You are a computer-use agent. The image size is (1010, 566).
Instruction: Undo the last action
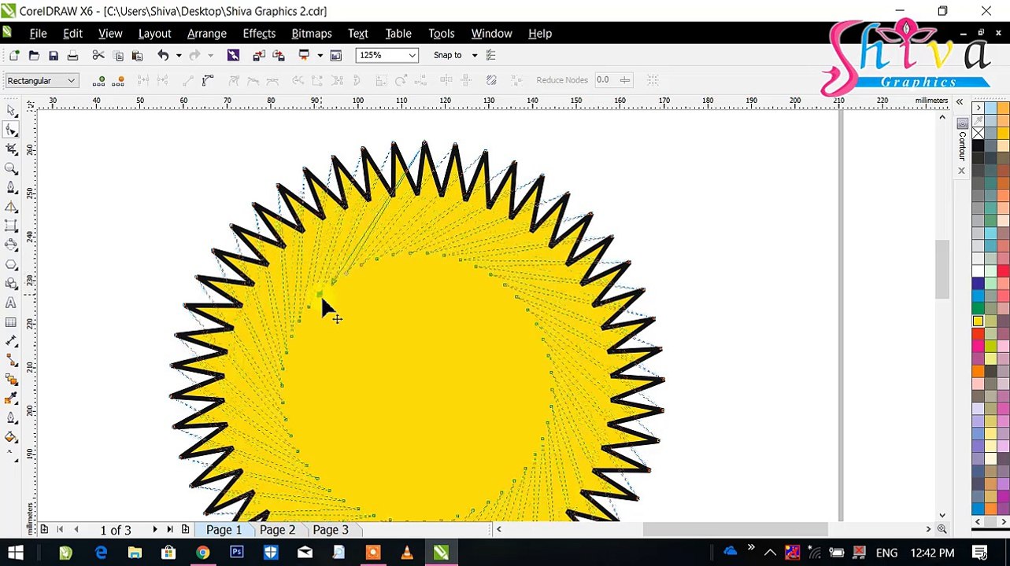pos(163,55)
